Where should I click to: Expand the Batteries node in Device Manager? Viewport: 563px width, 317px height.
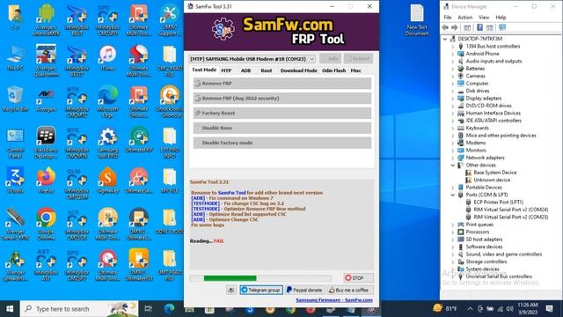(453, 69)
